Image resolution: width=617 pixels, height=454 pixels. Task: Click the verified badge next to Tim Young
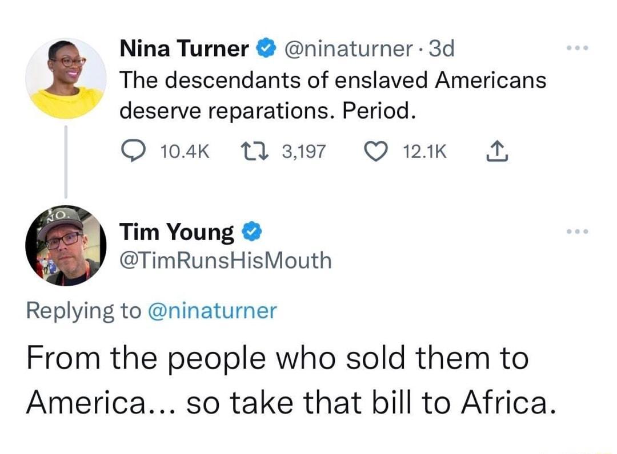(253, 232)
